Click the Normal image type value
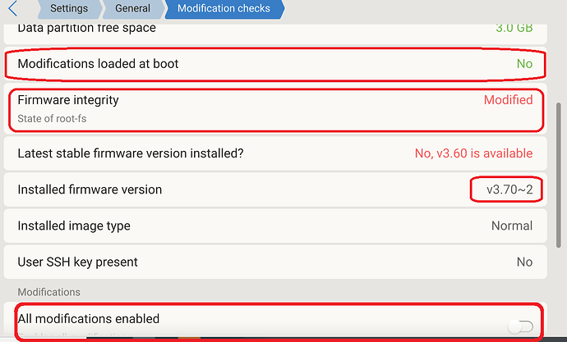The image size is (567, 342). click(511, 226)
